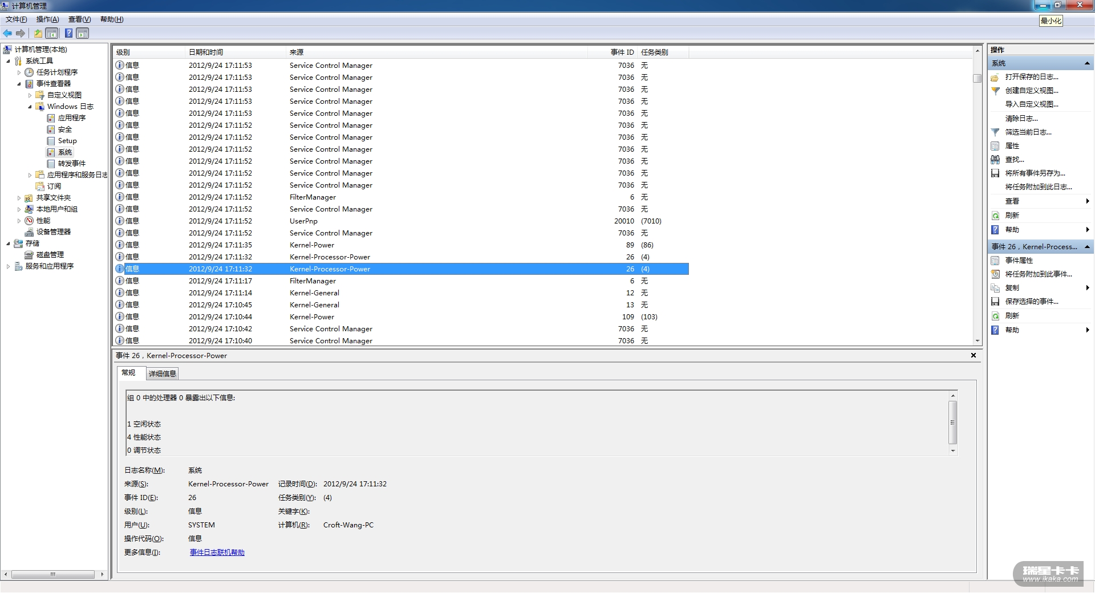Viewport: 1095px width, 593px height.
Task: Select the 性能 node
Action: click(x=43, y=221)
